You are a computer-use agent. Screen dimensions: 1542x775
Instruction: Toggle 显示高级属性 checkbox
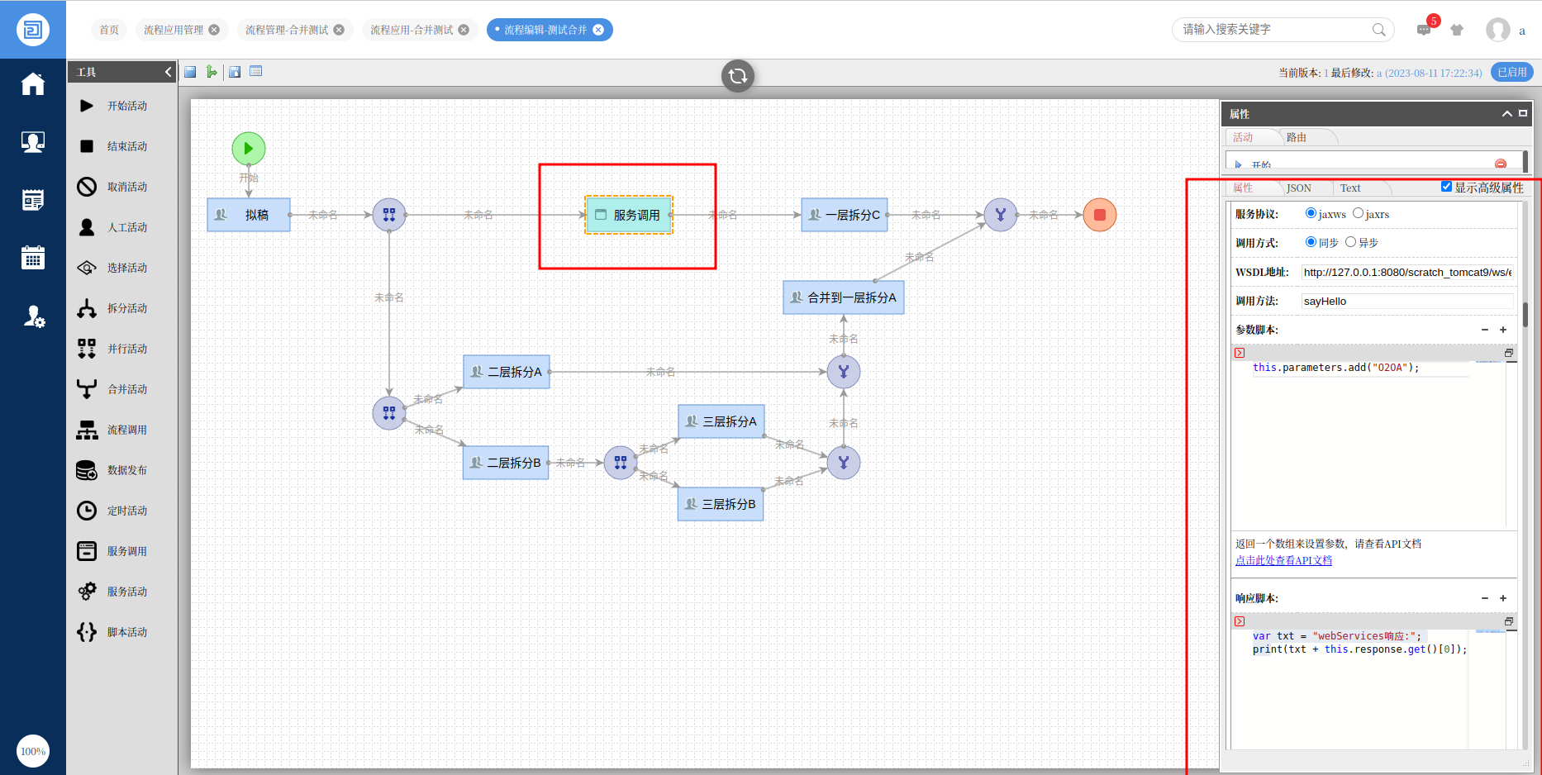[1446, 187]
